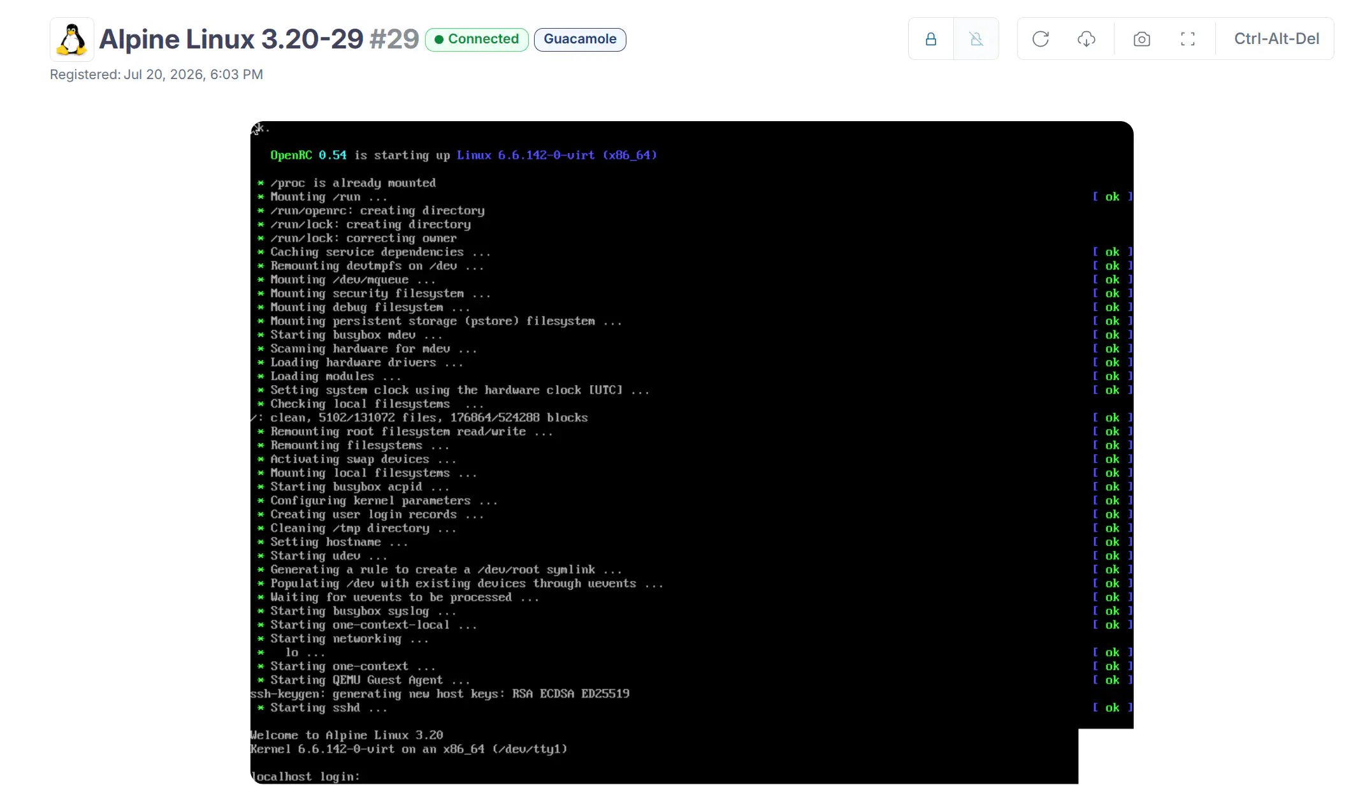Click the cloud download icon
Viewport: 1365px width, 806px height.
click(1087, 39)
